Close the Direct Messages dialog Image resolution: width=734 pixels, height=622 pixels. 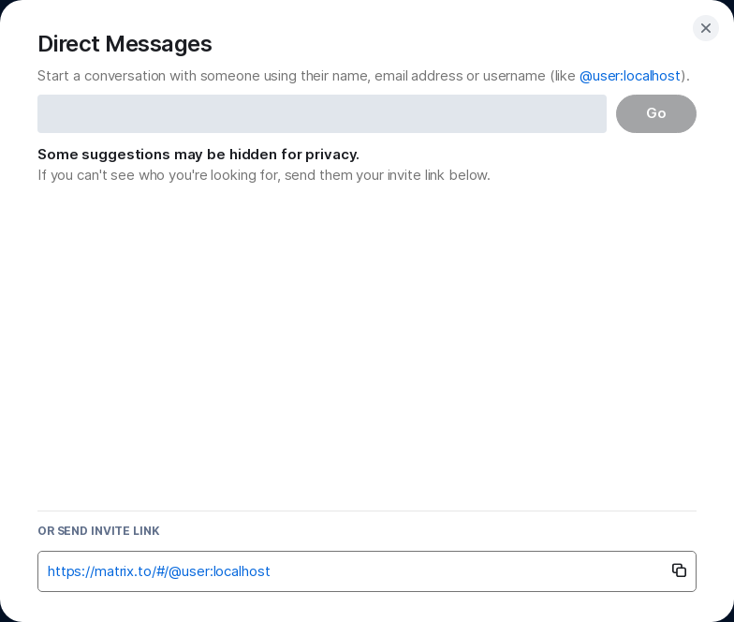[706, 28]
